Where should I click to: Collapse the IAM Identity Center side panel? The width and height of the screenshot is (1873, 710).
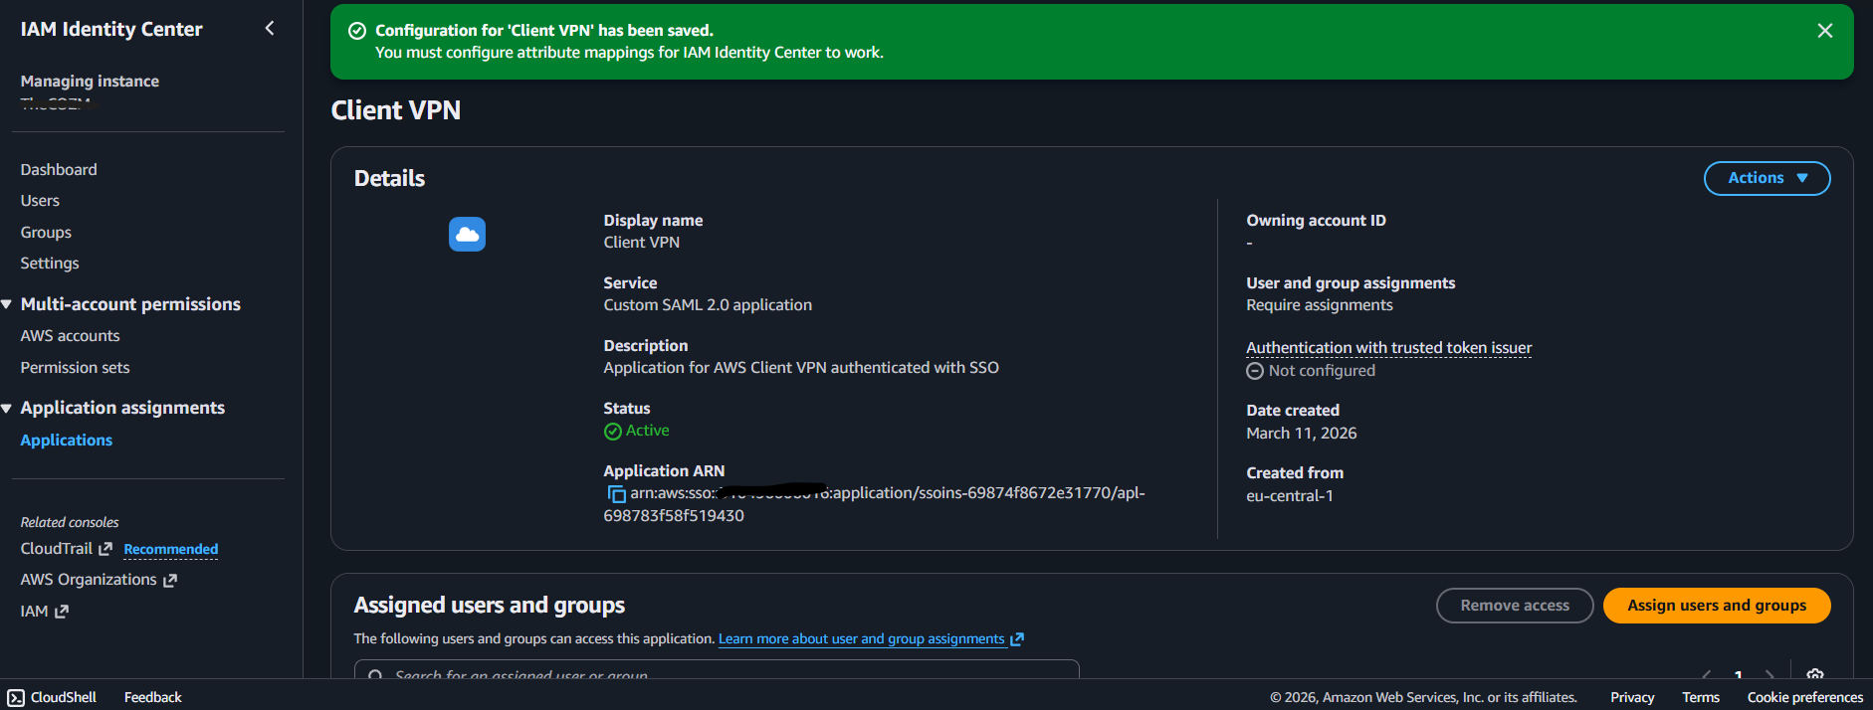pyautogui.click(x=270, y=28)
